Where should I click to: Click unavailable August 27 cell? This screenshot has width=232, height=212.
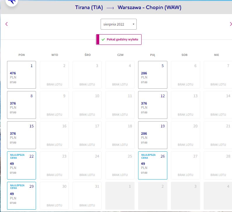[185, 165]
